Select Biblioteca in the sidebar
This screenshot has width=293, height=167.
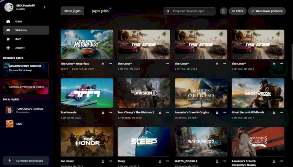(26, 30)
